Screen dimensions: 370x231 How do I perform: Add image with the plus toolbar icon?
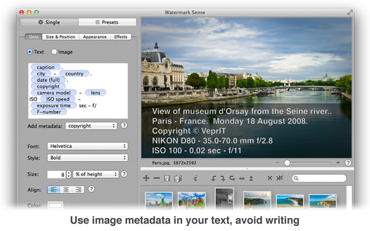146,178
